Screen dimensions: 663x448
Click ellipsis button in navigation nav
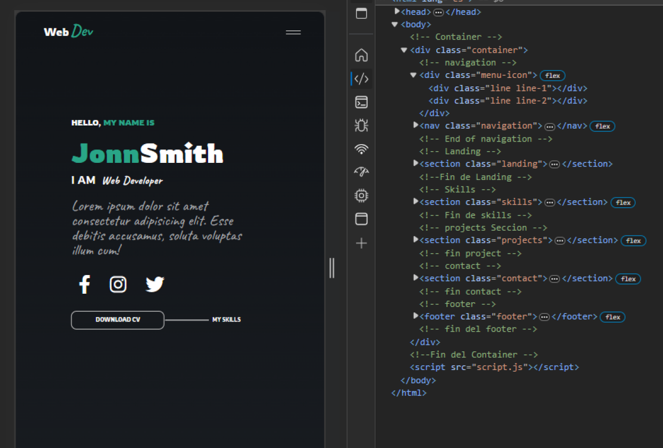click(550, 127)
